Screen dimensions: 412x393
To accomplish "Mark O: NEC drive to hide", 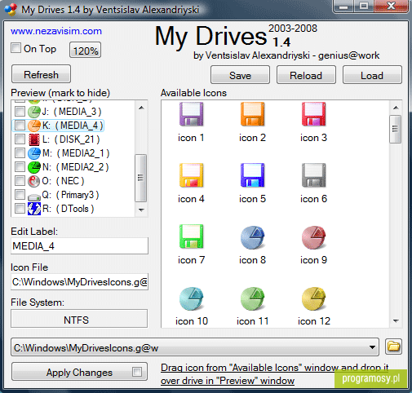I will 20,181.
